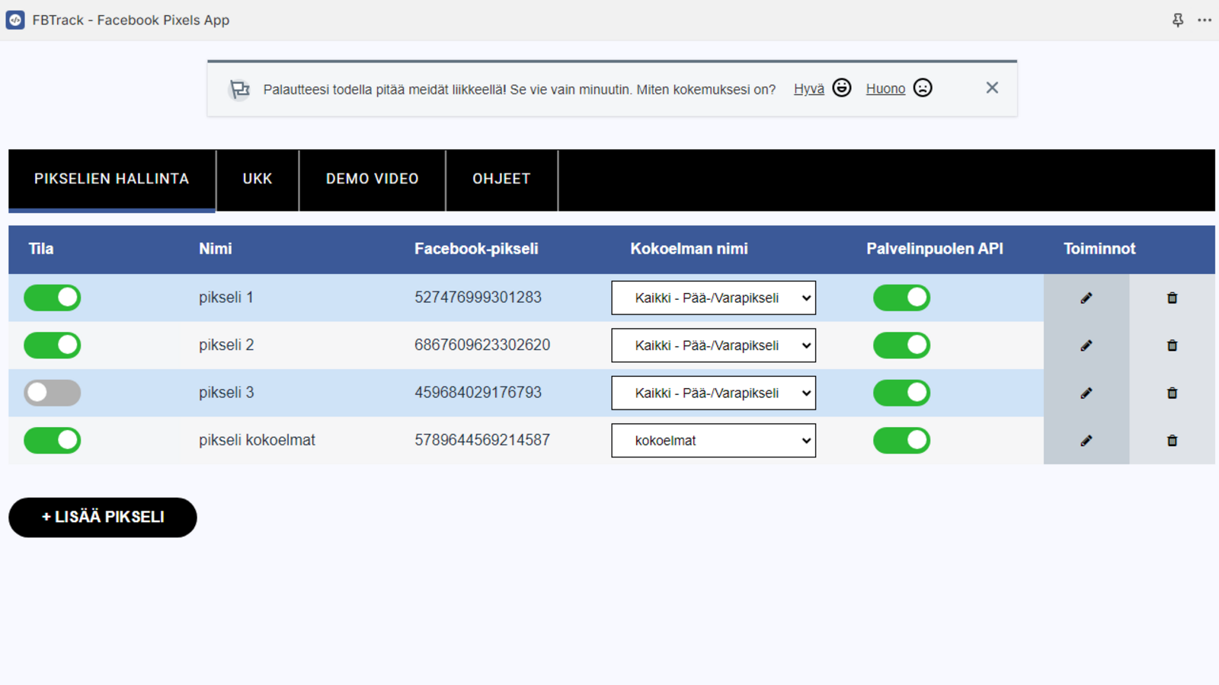Toggle Palvelinpuolen API for pikseli kokoelmat

902,441
